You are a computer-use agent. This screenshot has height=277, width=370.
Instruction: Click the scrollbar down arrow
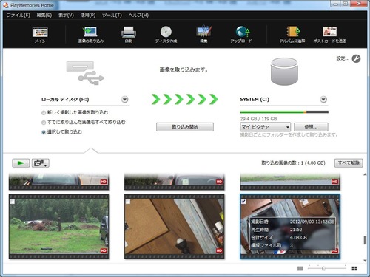365,261
